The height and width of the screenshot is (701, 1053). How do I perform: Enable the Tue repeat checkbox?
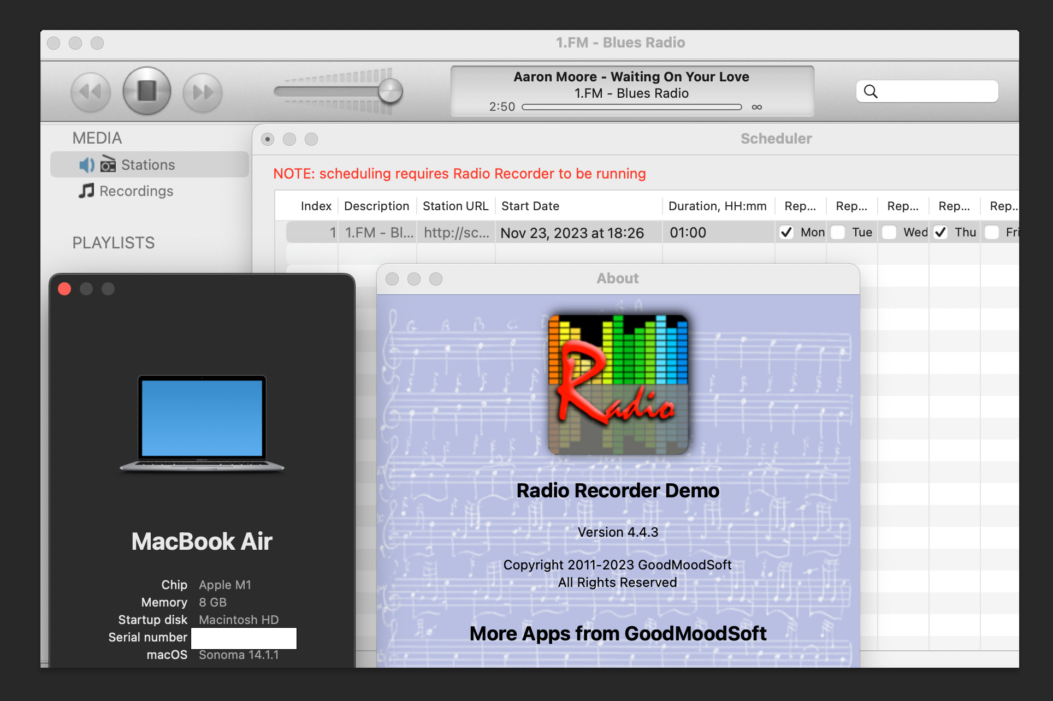(838, 233)
